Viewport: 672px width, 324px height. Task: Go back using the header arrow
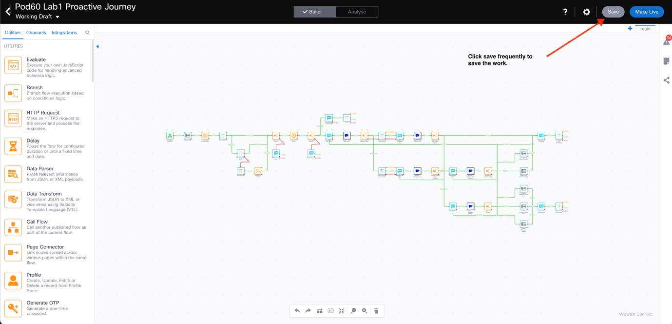pos(8,11)
